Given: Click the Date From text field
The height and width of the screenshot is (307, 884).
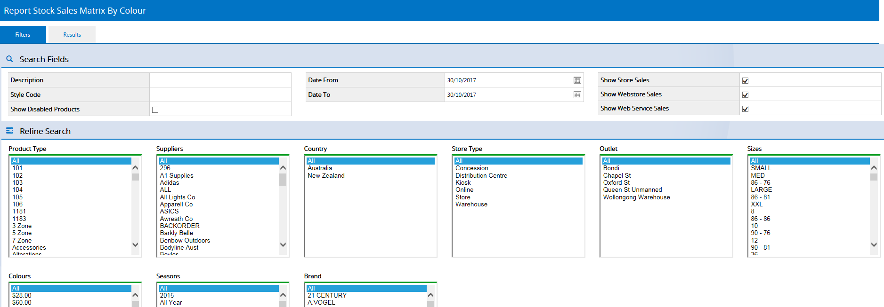Looking at the screenshot, I should click(508, 80).
